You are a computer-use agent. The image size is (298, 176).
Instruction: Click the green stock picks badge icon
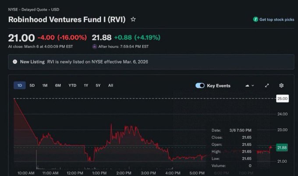pos(255,20)
